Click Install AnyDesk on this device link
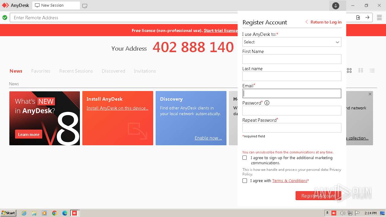This screenshot has width=386, height=217. click(x=117, y=108)
